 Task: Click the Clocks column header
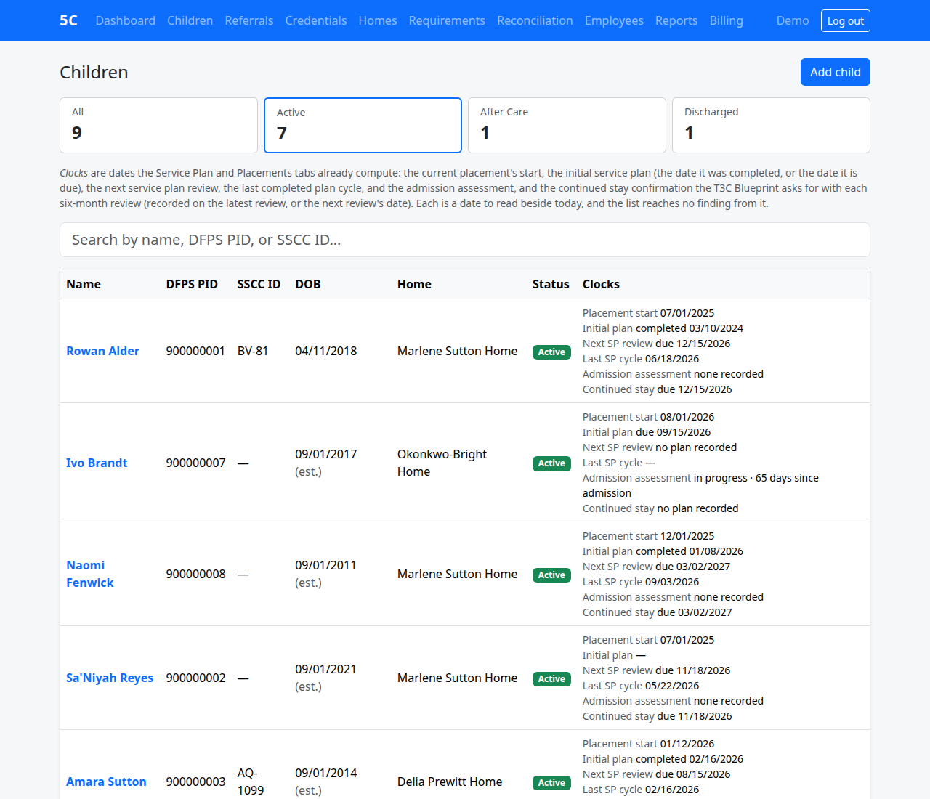click(x=601, y=284)
